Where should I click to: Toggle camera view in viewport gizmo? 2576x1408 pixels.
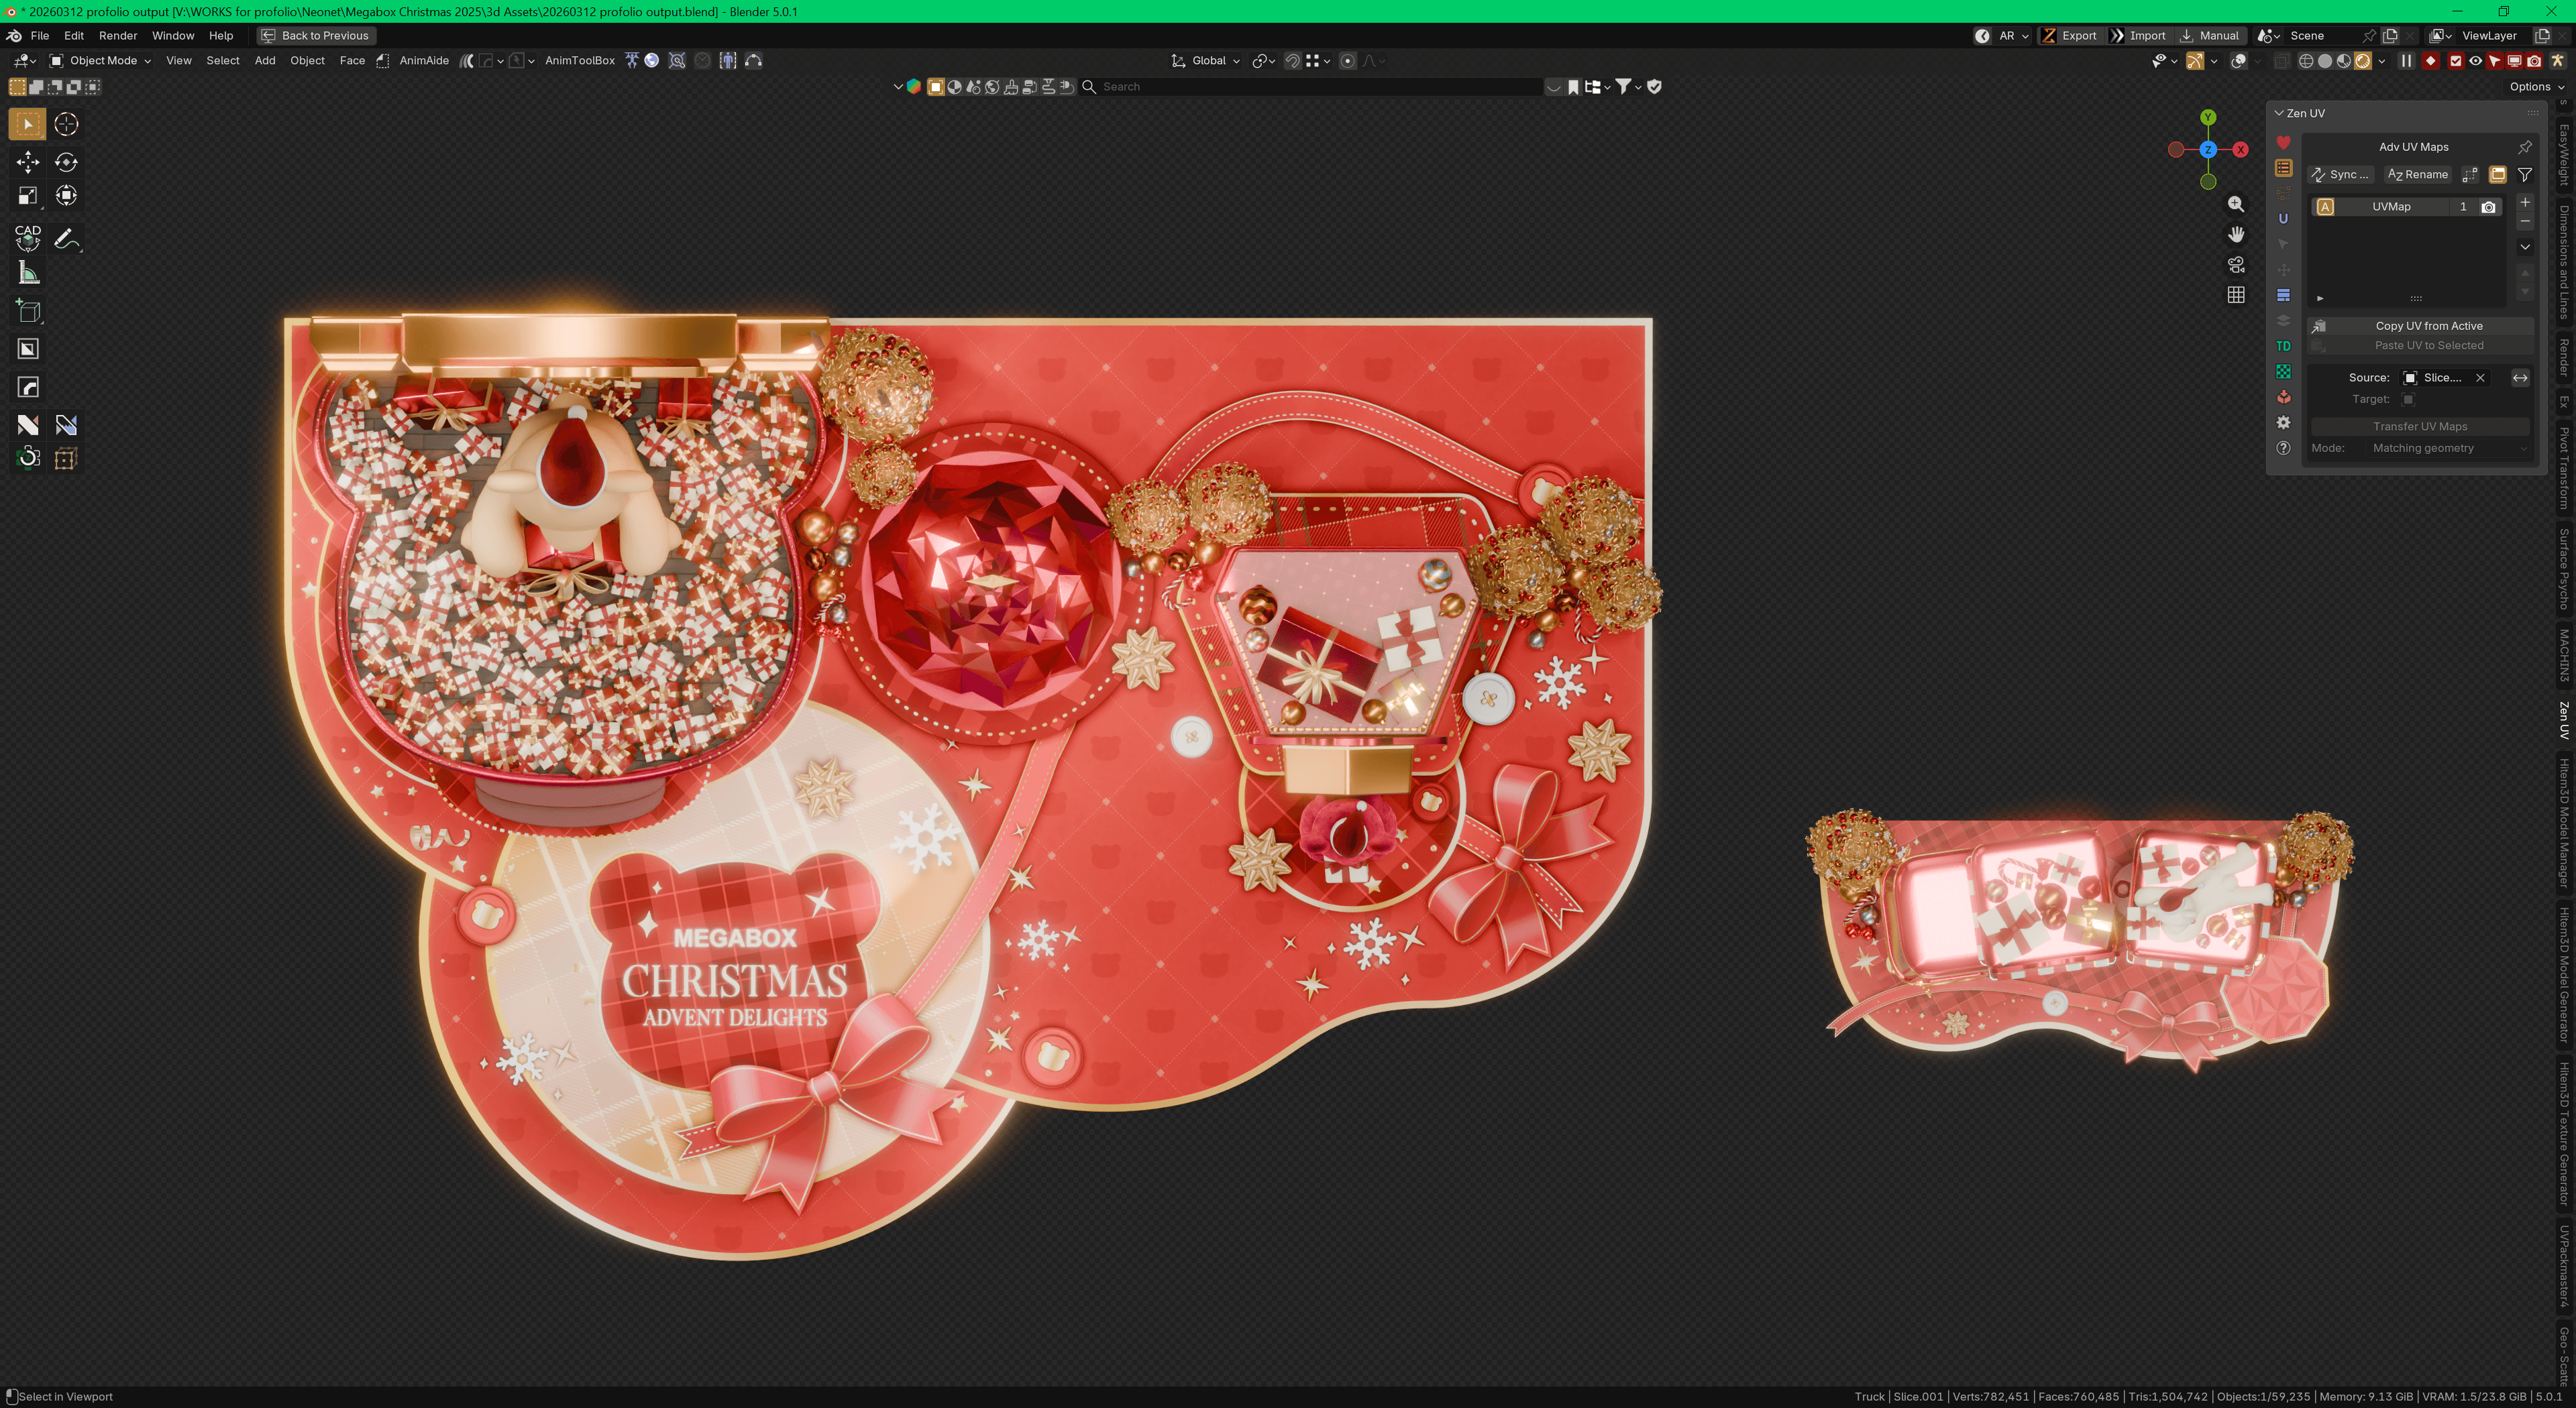coord(2236,265)
